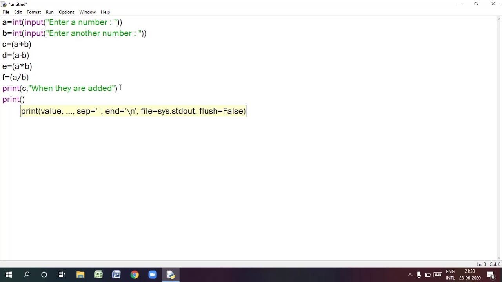This screenshot has height=282, width=502.
Task: Click ENG INTL language indicator
Action: click(x=450, y=275)
